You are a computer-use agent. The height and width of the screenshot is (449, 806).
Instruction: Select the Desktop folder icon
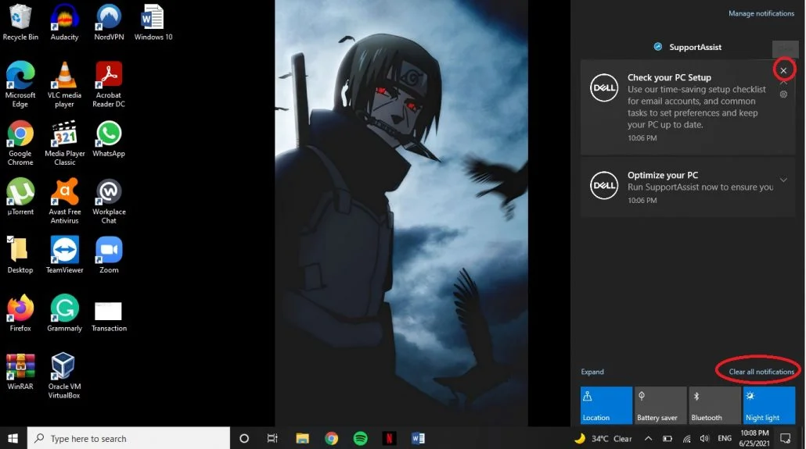pos(20,255)
